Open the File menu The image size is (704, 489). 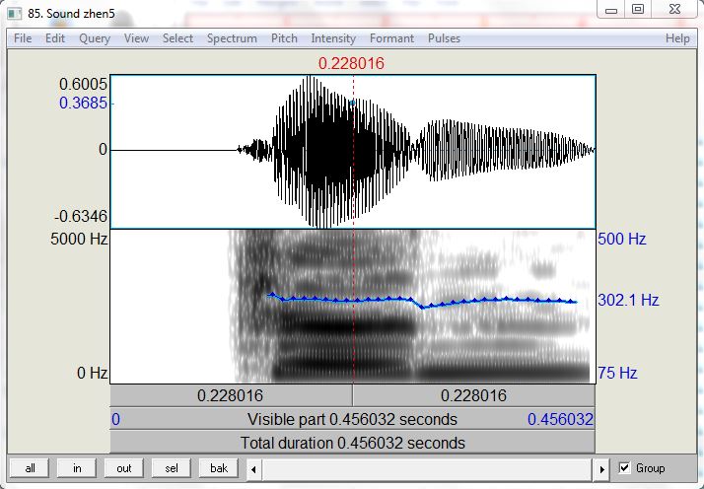[23, 38]
